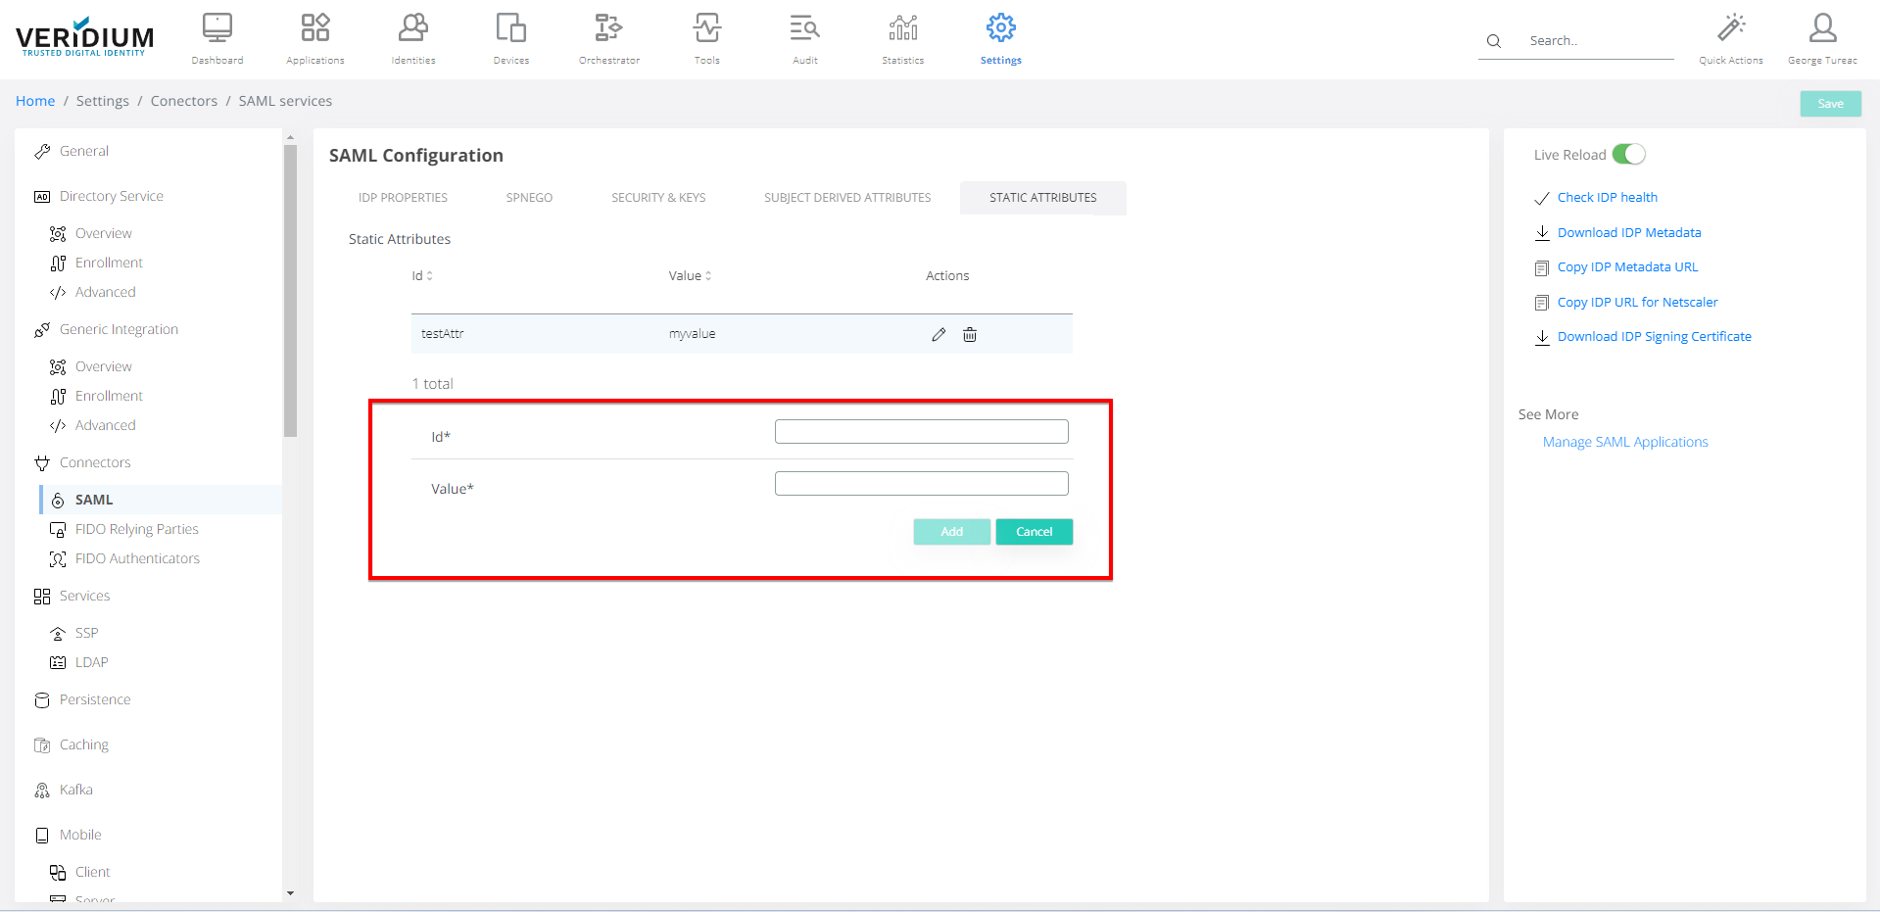The width and height of the screenshot is (1880, 912).
Task: Open the Statistics chart icon
Action: [x=902, y=28]
